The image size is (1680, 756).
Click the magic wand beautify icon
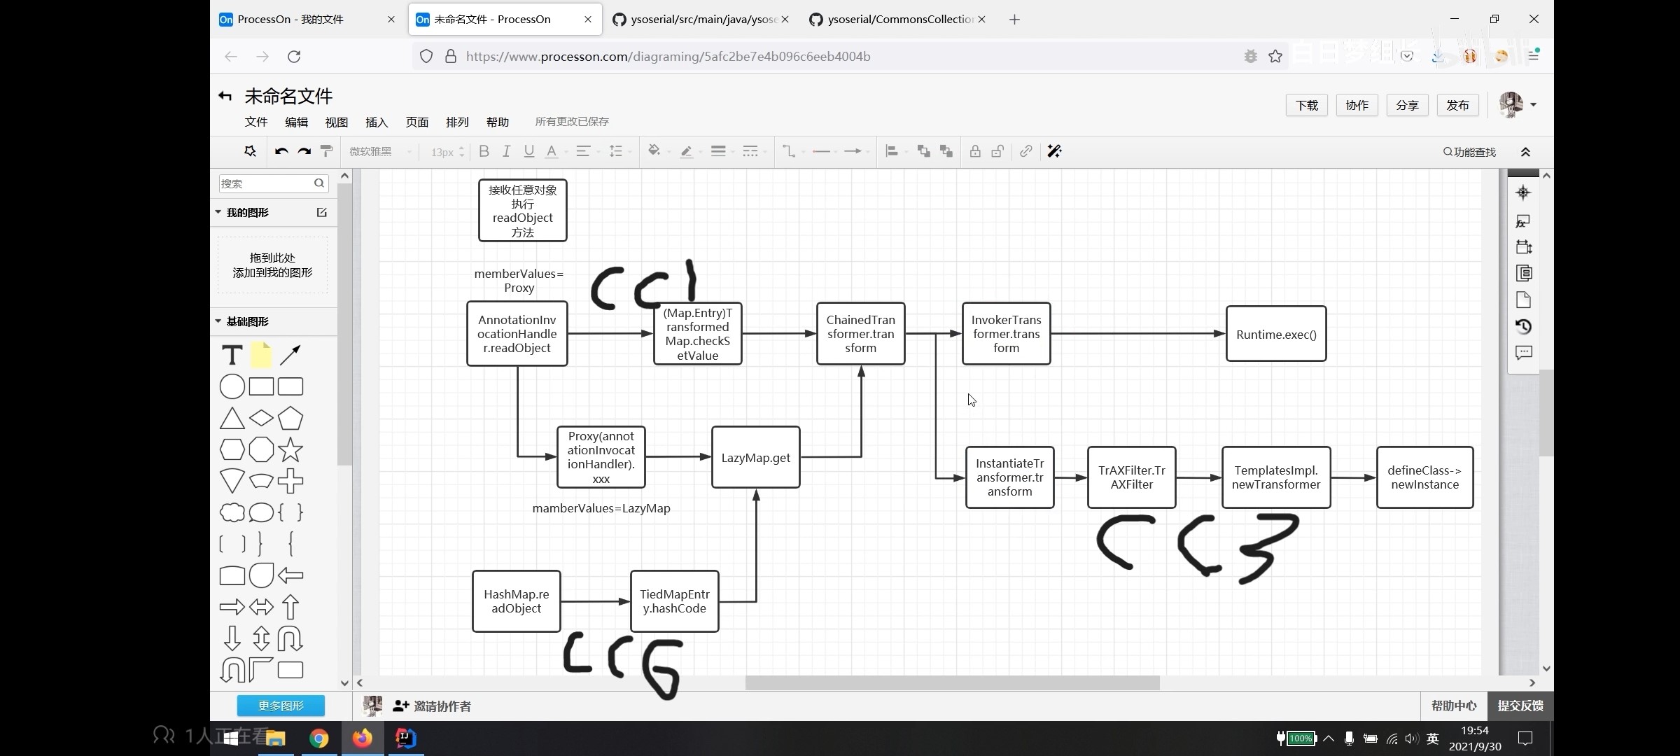1054,151
